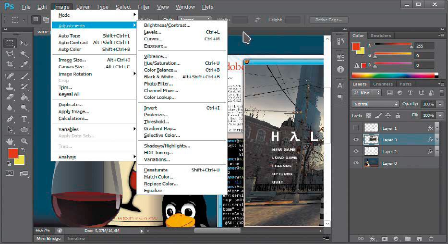
Task: Expand Layer 1 effects arrow
Action: (437, 128)
